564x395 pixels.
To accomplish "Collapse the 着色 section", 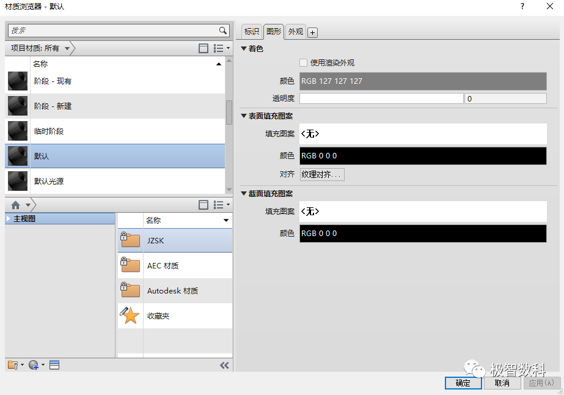I will [244, 48].
